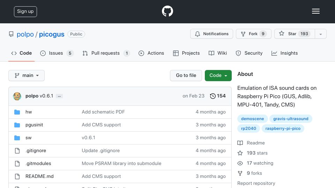
Task: Click the Go to file button
Action: (x=186, y=76)
